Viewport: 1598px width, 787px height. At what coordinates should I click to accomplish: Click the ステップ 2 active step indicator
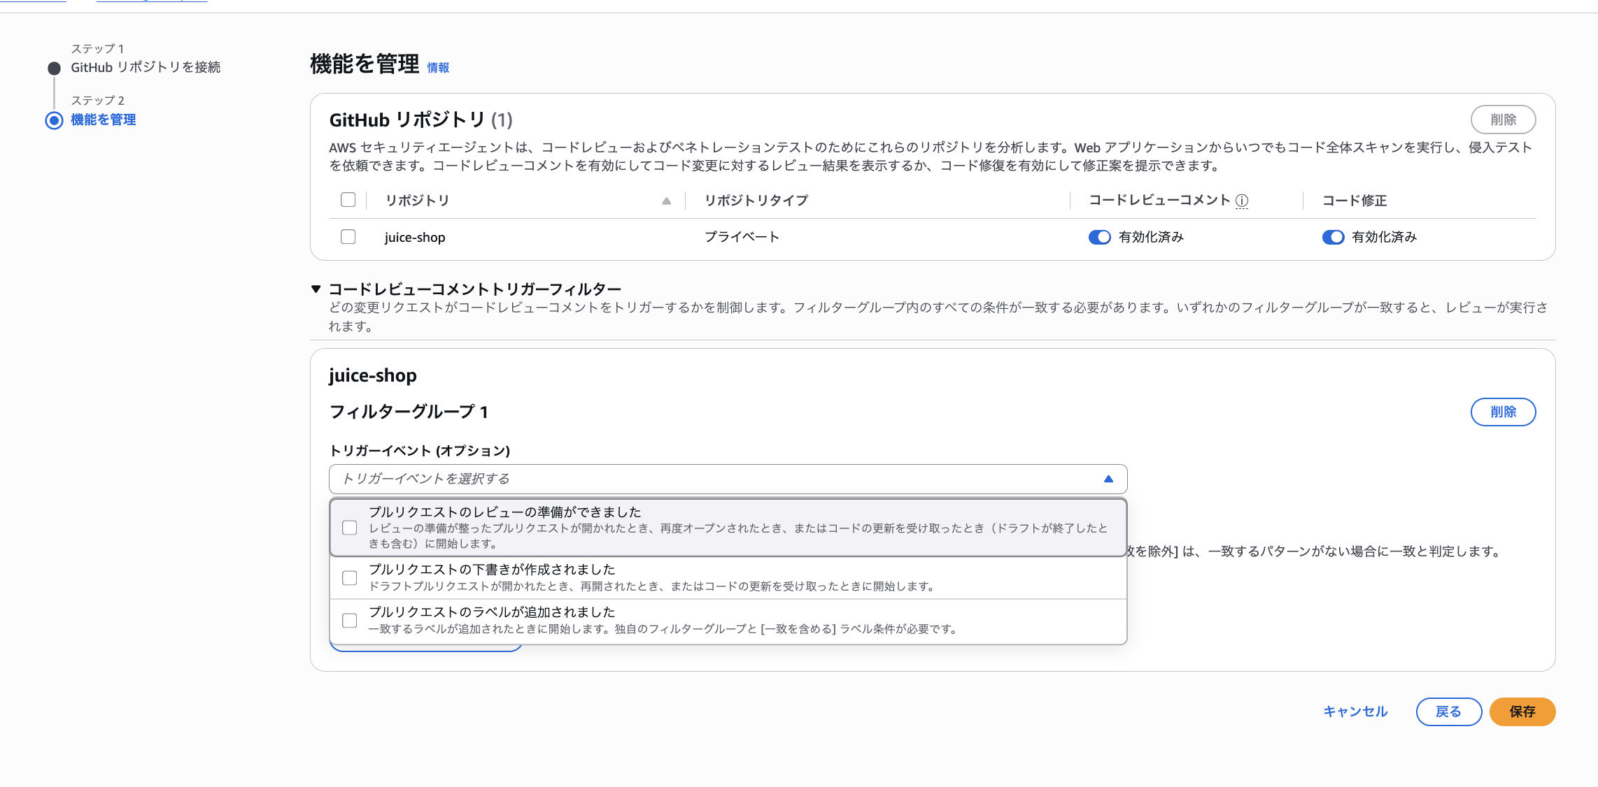pyautogui.click(x=54, y=120)
